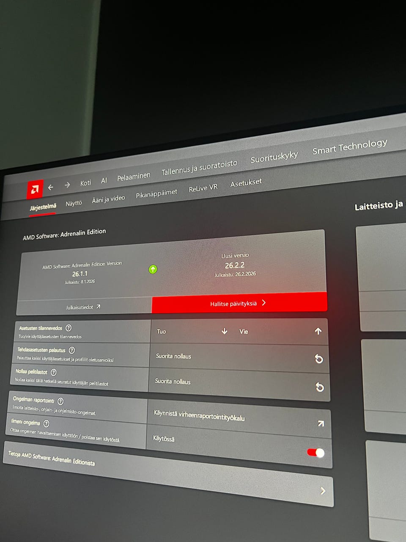
Task: Go back with the left arrow
Action: (x=51, y=187)
